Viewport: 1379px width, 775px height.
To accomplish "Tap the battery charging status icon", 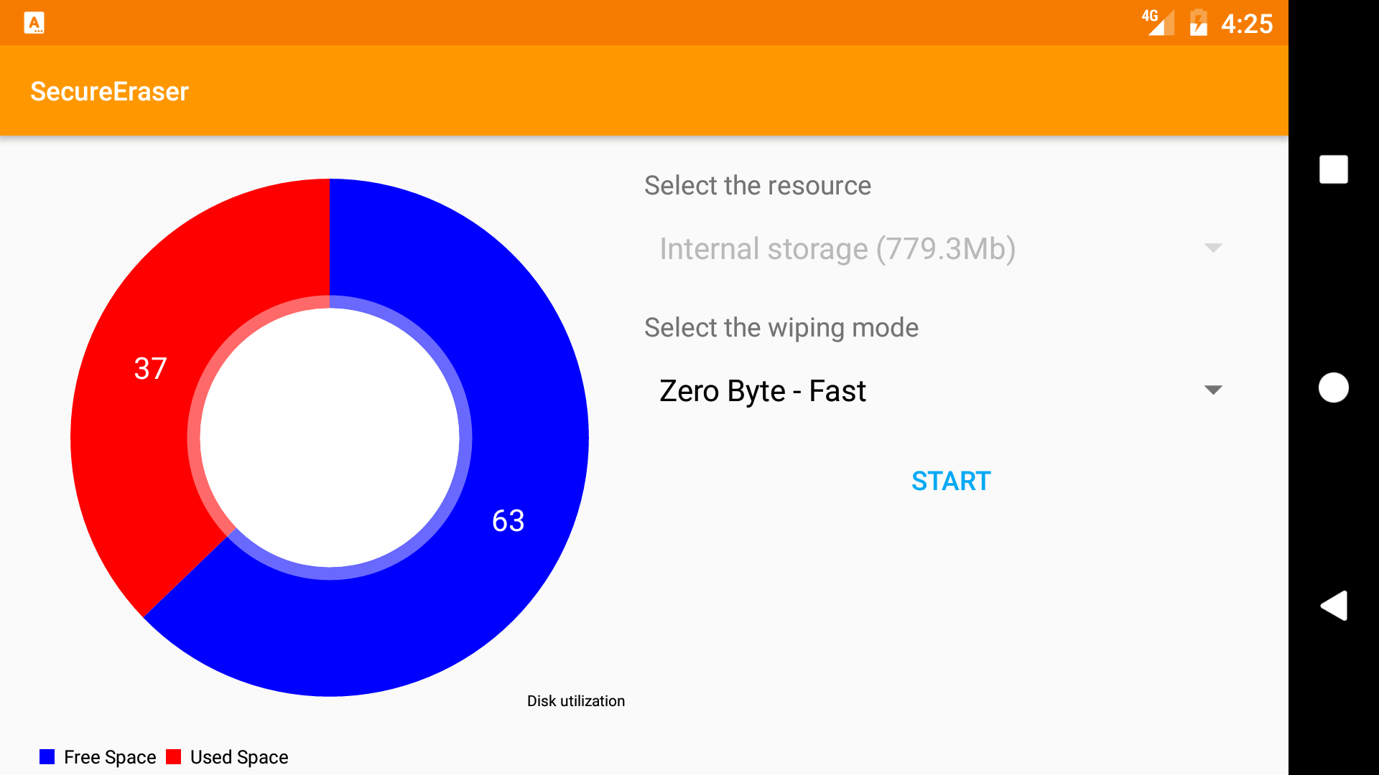I will point(1198,23).
